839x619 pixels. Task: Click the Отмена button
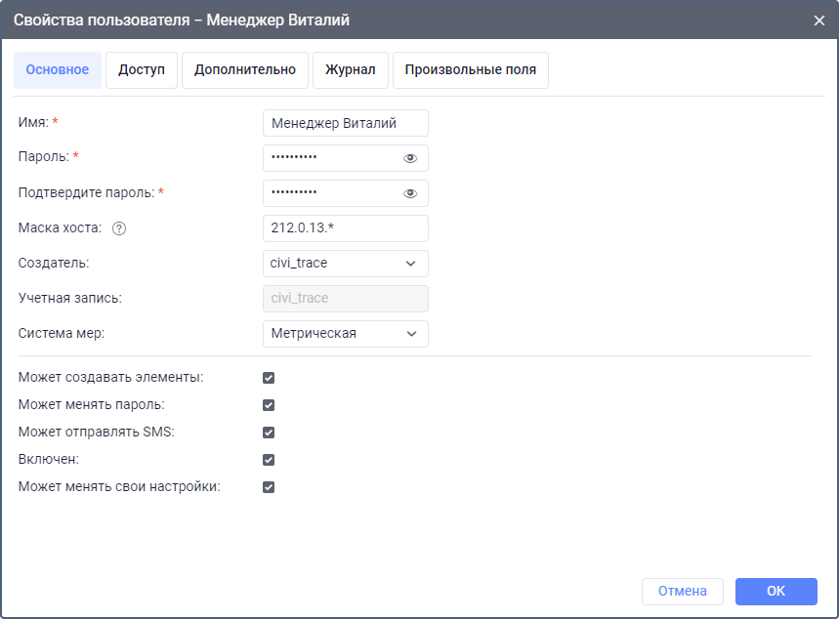pyautogui.click(x=683, y=591)
